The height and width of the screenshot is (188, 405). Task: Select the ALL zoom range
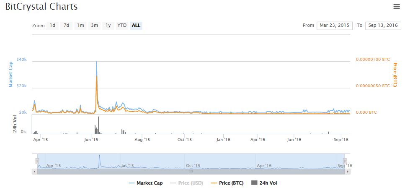136,25
